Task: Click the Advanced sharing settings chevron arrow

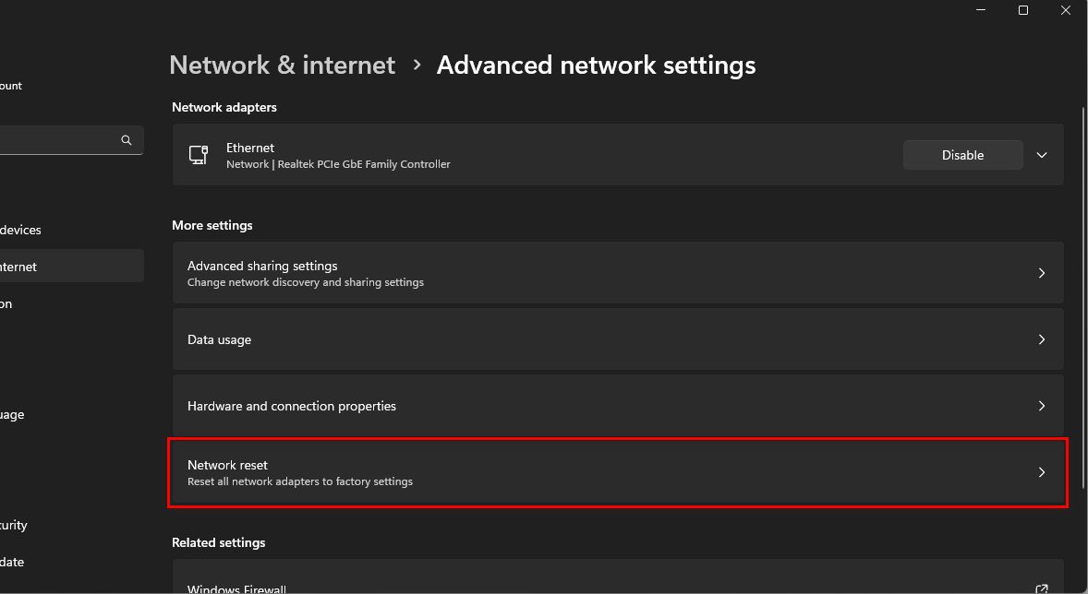Action: (1042, 273)
